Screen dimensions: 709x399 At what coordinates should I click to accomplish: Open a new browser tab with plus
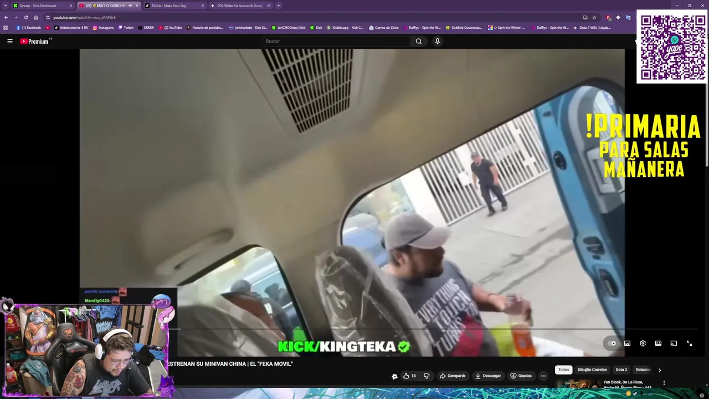pos(279,6)
